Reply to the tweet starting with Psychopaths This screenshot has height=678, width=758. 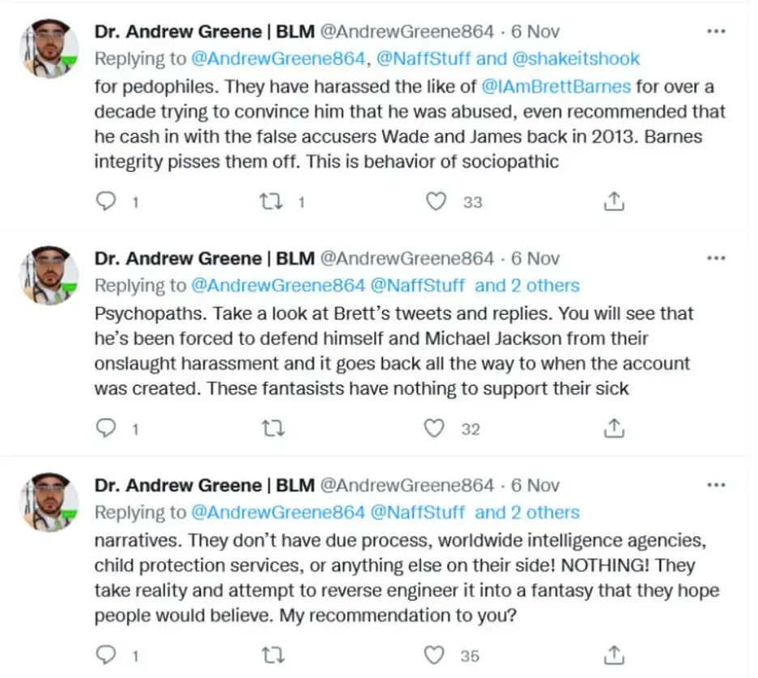click(107, 428)
